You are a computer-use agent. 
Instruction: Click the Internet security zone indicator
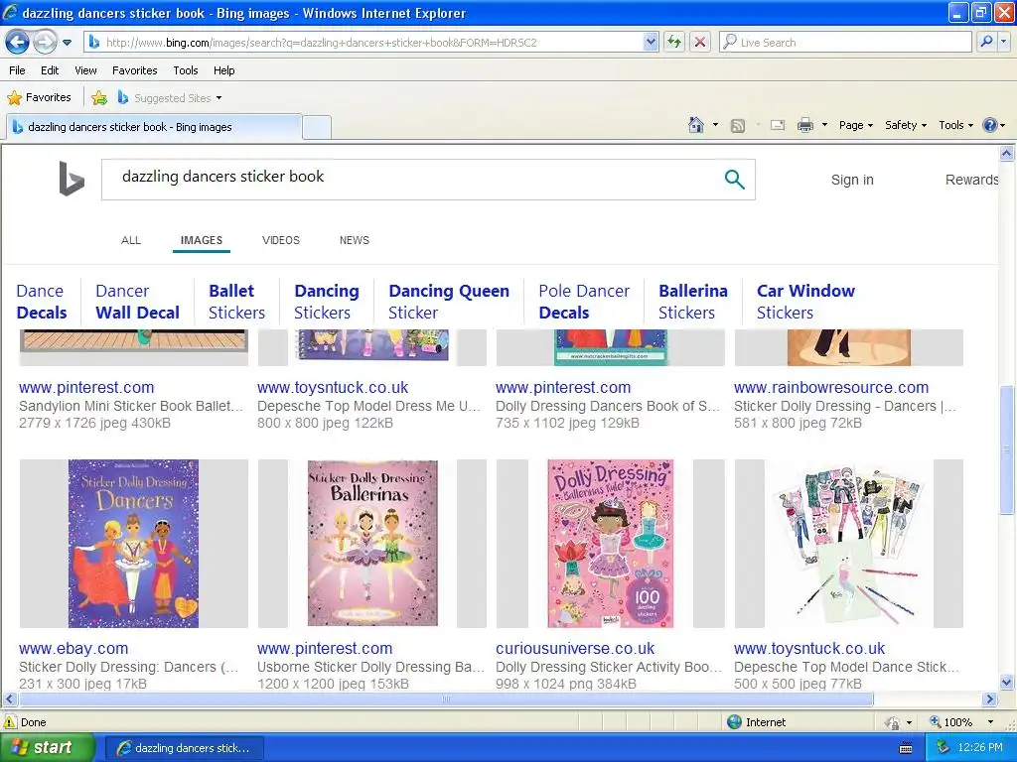756,722
